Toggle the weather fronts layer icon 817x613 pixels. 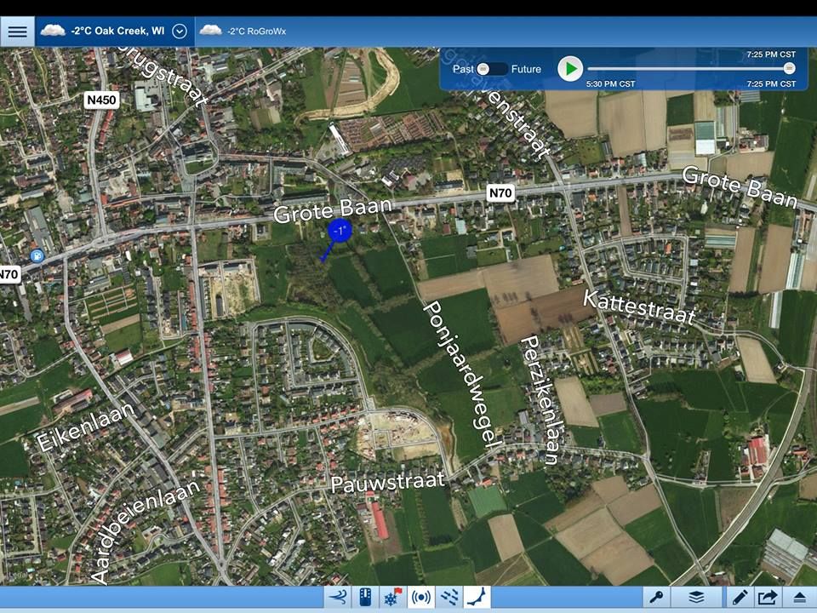pos(477,598)
